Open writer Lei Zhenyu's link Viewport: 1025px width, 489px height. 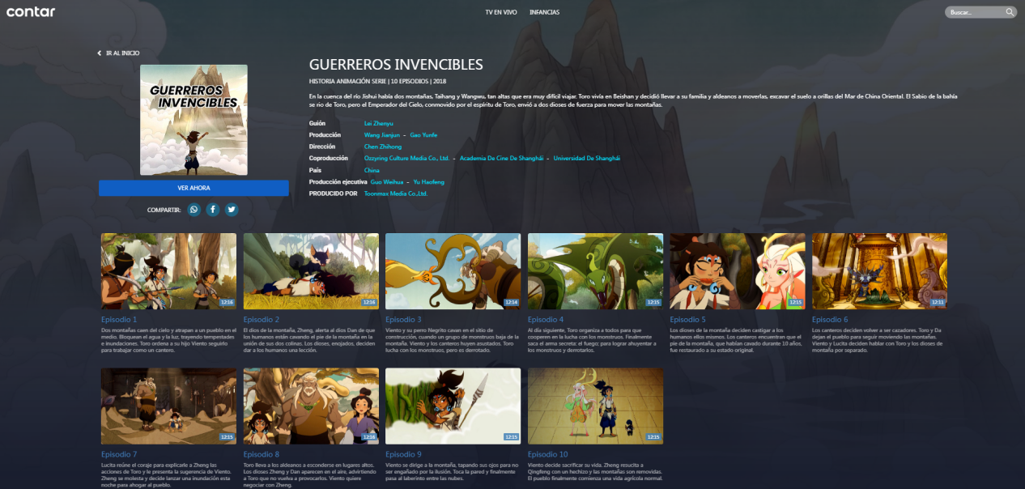379,123
